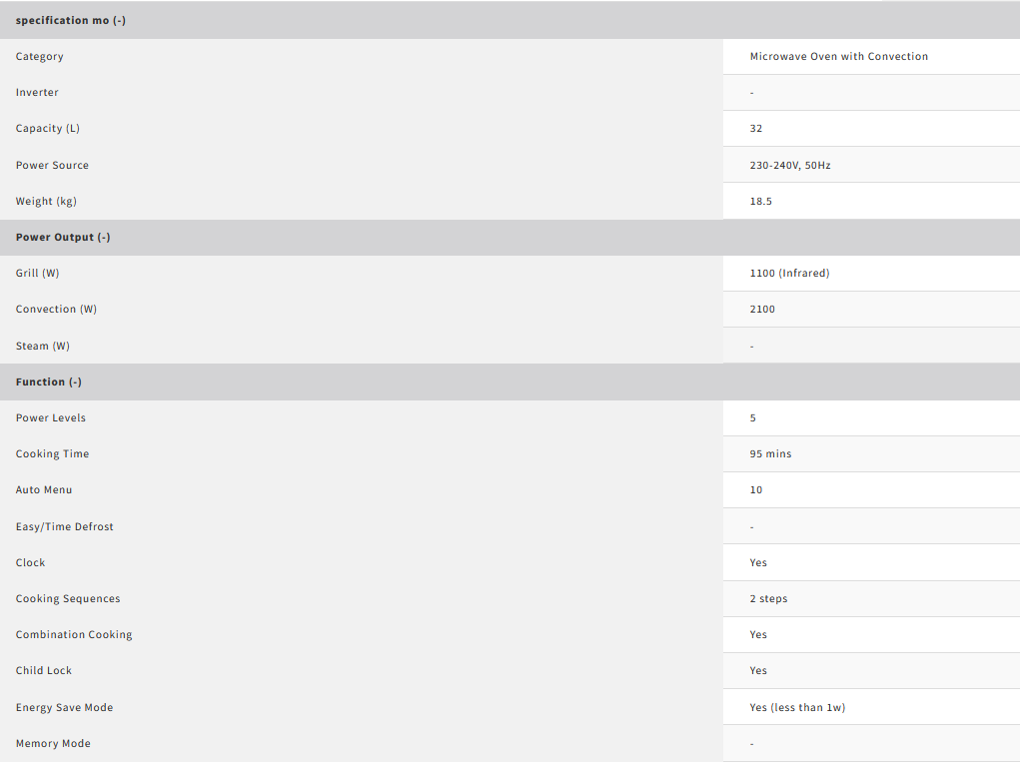
Task: Collapse the specification mo section header
Action: [x=71, y=20]
